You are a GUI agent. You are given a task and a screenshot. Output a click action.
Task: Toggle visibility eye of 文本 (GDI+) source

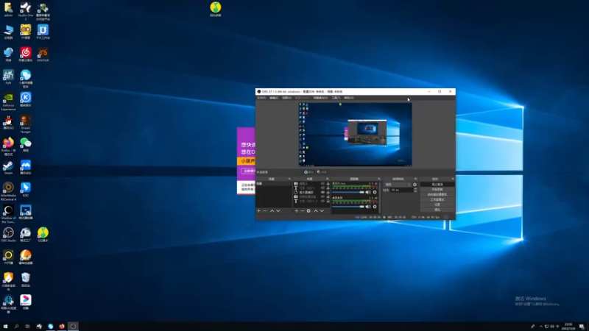(x=322, y=188)
